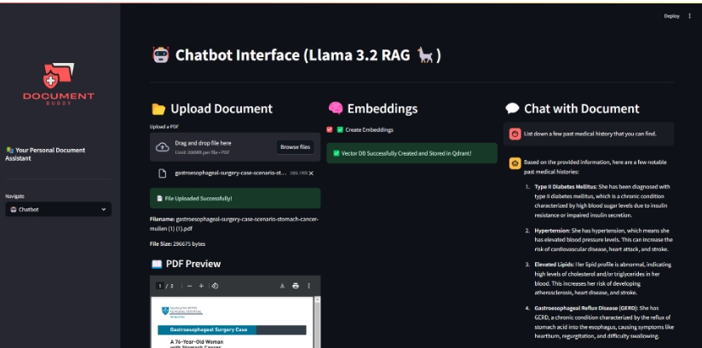The height and width of the screenshot is (348, 702).
Task: Click the yellow assistant avatar in chat
Action: coord(515,163)
